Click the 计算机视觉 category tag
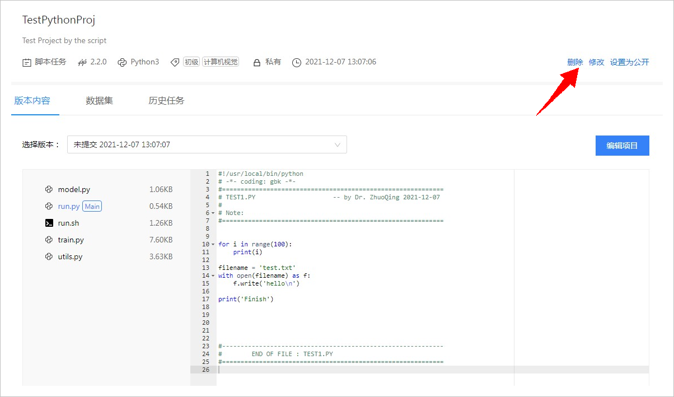 pos(221,62)
